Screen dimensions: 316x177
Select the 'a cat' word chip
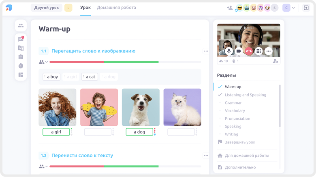coord(90,77)
